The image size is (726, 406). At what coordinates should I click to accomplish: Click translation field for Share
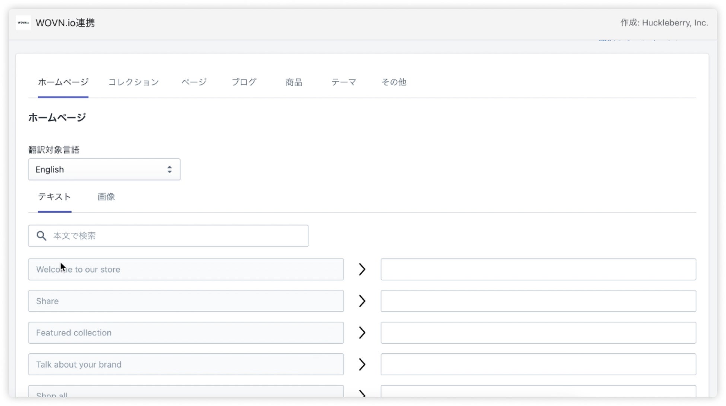[x=538, y=301]
